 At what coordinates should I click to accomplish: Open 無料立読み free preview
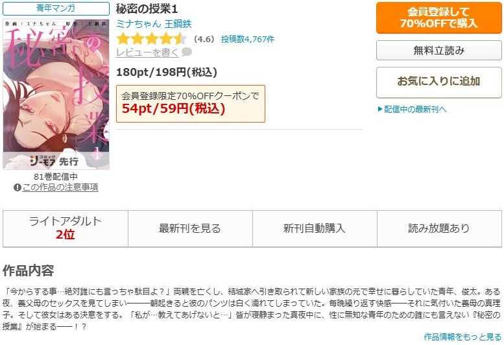[x=438, y=51]
